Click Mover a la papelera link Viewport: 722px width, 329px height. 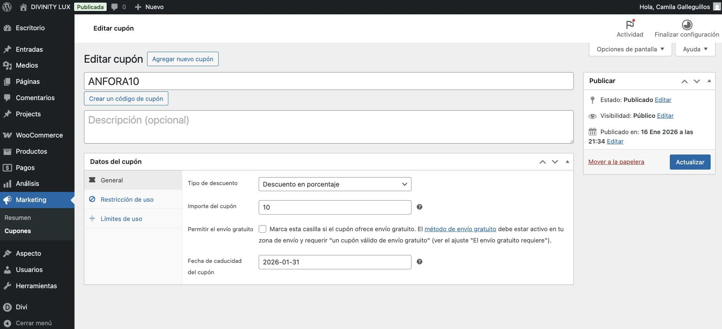[616, 162]
